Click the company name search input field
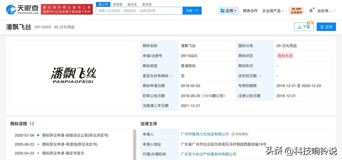The height and width of the screenshot is (160, 342). point(139,11)
